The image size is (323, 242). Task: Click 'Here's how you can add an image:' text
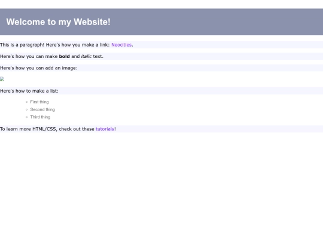[x=39, y=68]
